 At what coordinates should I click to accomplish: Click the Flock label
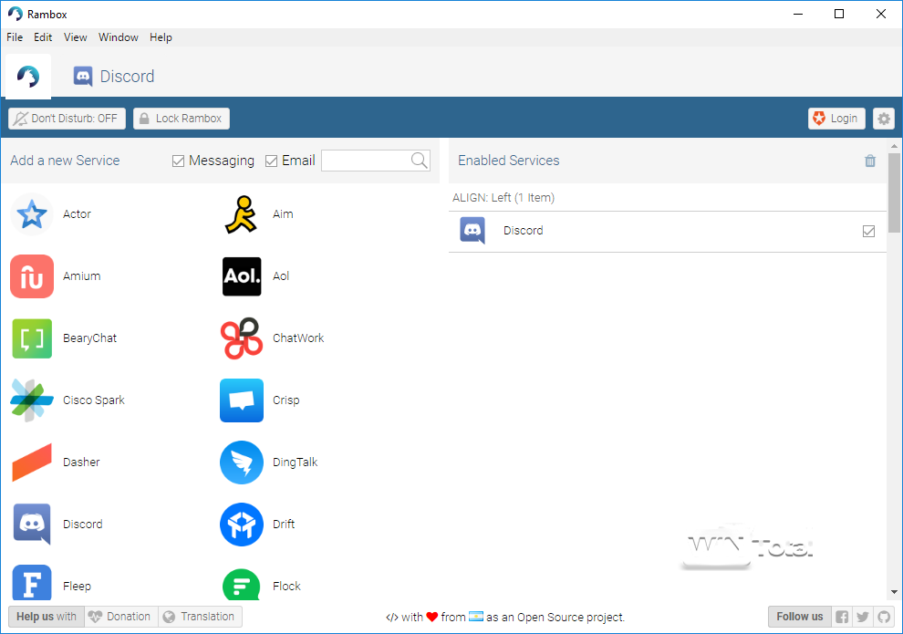[286, 587]
